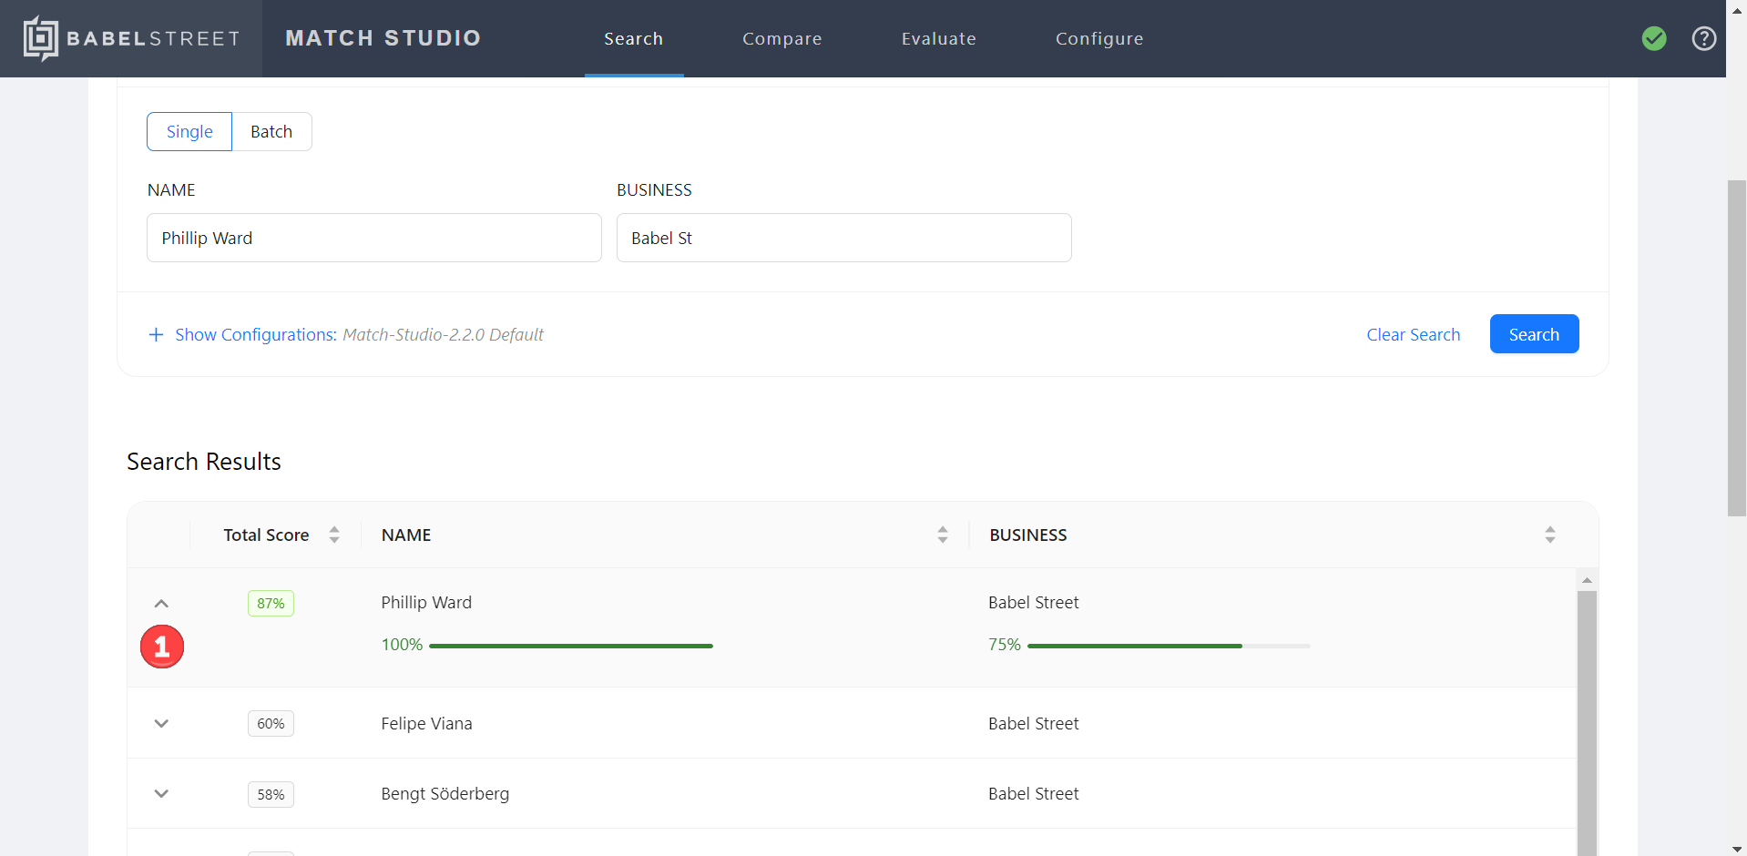The width and height of the screenshot is (1747, 856).
Task: Click the 87% total score badge
Action: pos(271,603)
